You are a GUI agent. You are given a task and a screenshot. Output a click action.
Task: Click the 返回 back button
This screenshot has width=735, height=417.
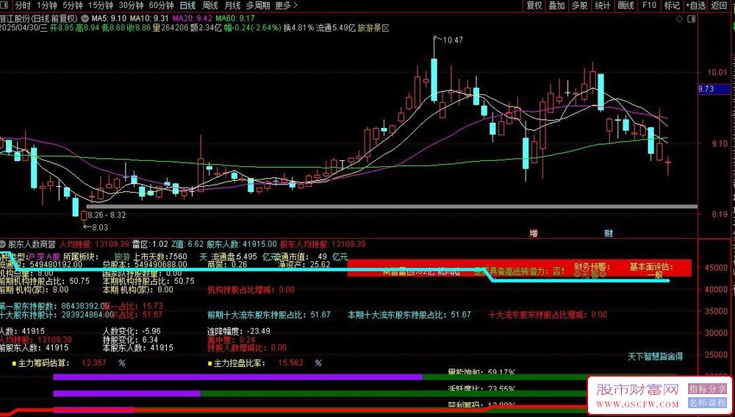click(719, 6)
